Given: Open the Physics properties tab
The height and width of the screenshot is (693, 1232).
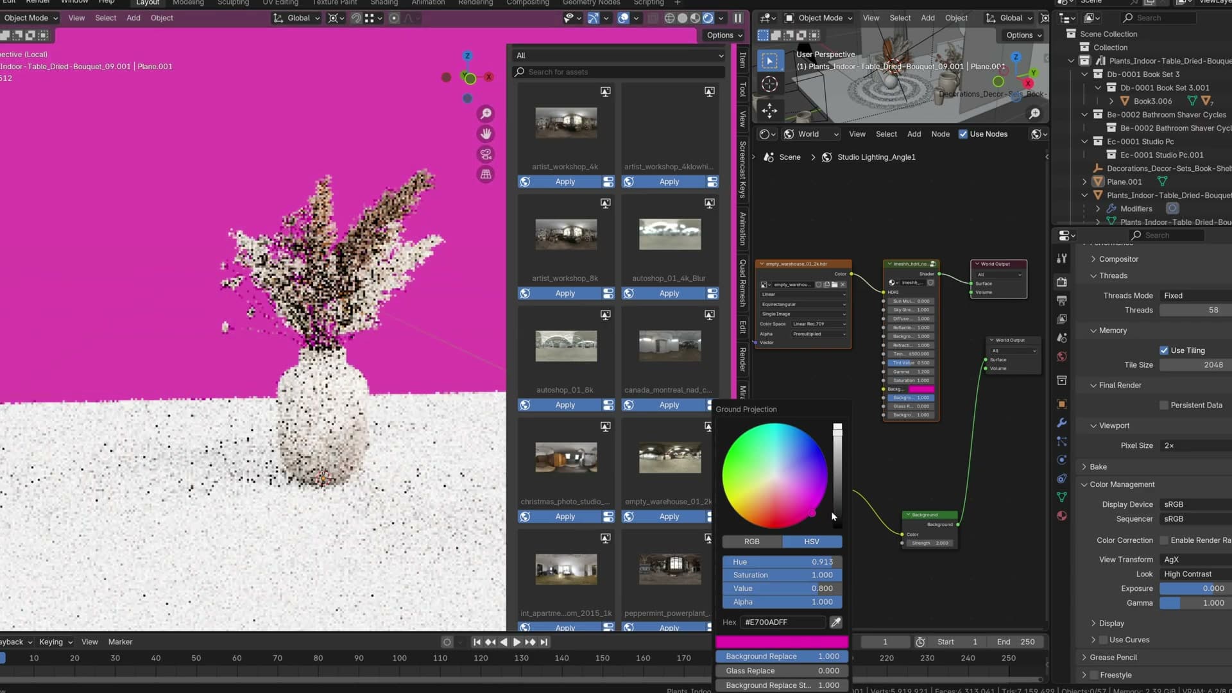Looking at the screenshot, I should [1062, 460].
